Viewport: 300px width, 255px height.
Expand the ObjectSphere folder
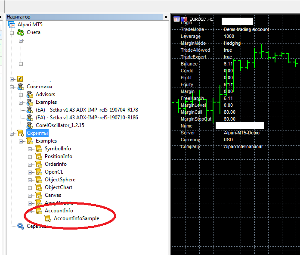[x=30, y=180]
